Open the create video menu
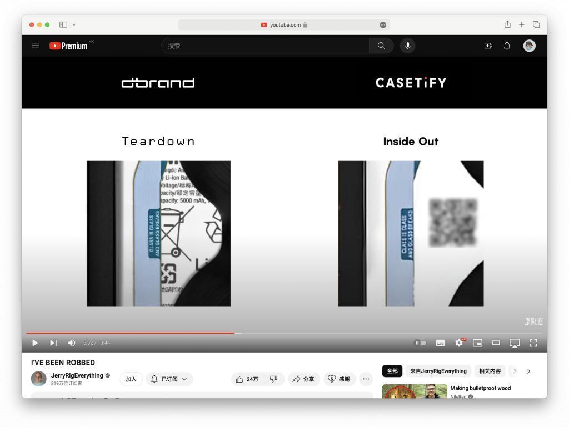 pyautogui.click(x=488, y=46)
